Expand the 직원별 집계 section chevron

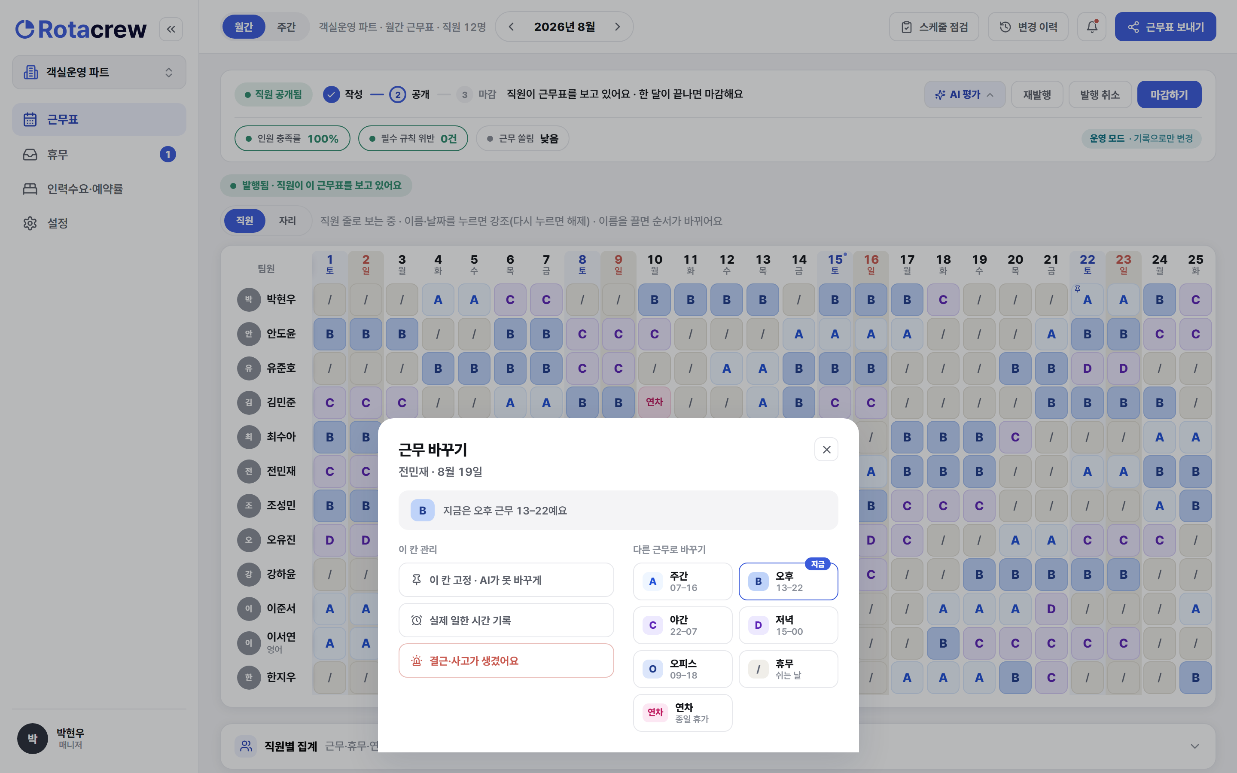(1194, 746)
